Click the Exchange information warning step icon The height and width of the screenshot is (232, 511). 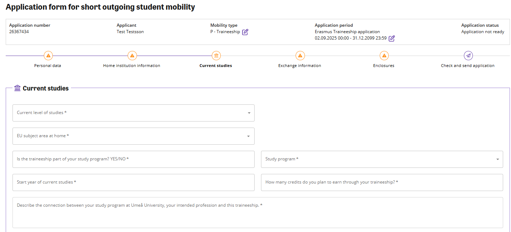[300, 56]
